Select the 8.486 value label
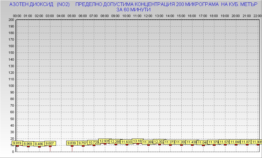Image resolution: width=262 pixels, height=158 pixels. 39,144
